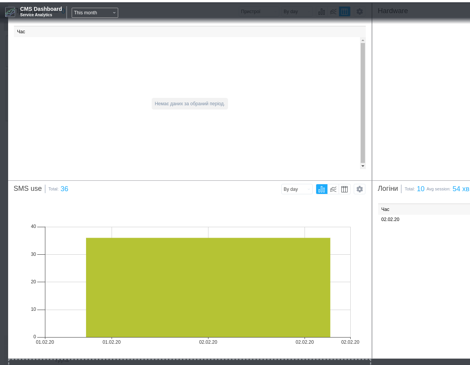Show SMS use data as table

[344, 189]
